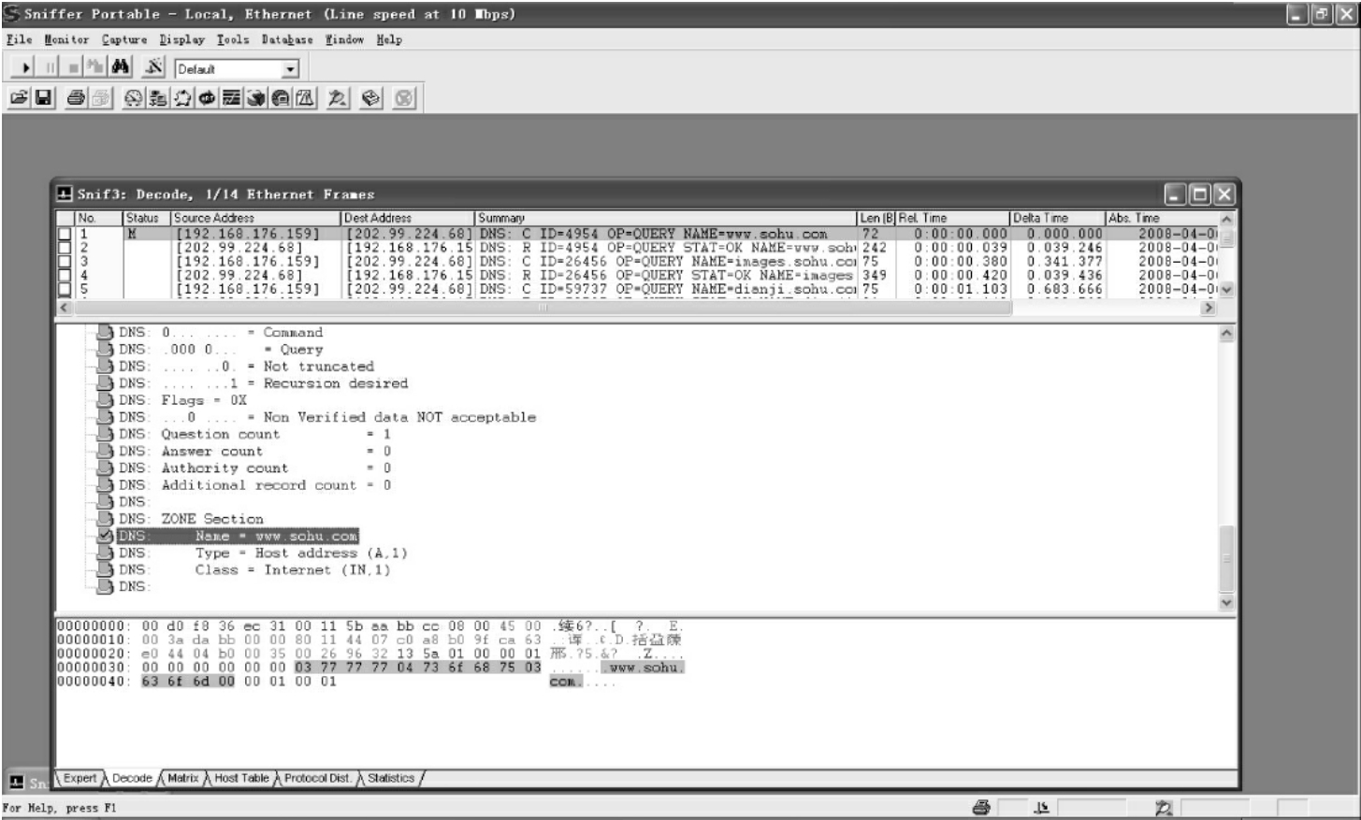Image resolution: width=1361 pixels, height=820 pixels.
Task: Uncheck the DNS Name www.sohu.com row icon
Action: coord(106,536)
